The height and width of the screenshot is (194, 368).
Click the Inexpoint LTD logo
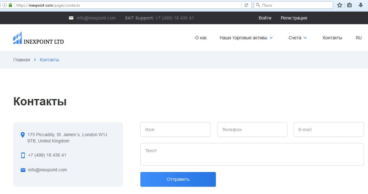tap(38, 38)
